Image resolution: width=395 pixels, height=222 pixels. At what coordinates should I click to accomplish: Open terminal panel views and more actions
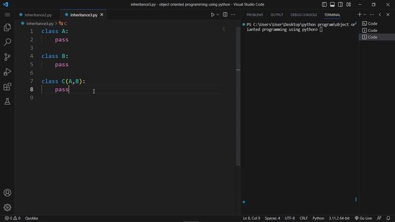pos(372,15)
